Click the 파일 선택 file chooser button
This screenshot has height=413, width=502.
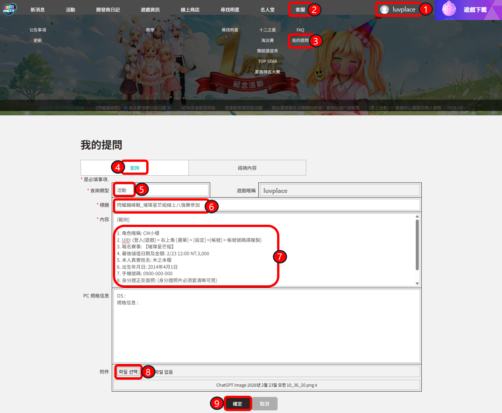pos(128,372)
